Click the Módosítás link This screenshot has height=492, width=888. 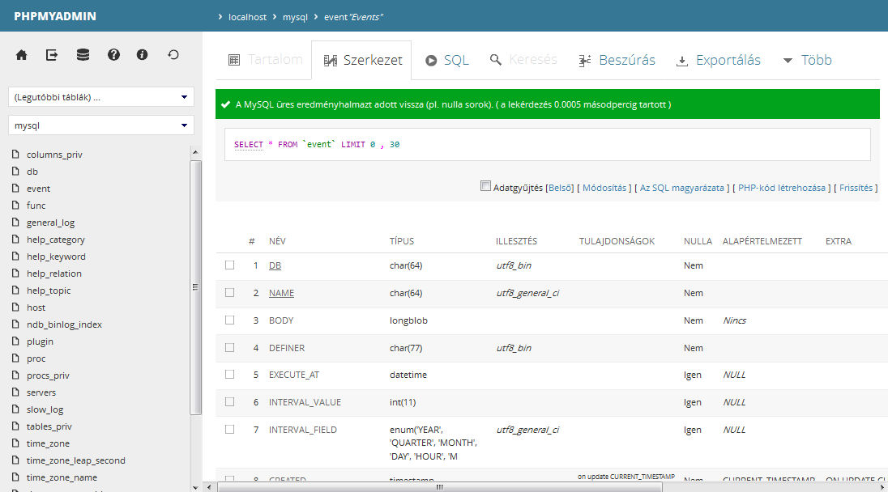click(604, 188)
